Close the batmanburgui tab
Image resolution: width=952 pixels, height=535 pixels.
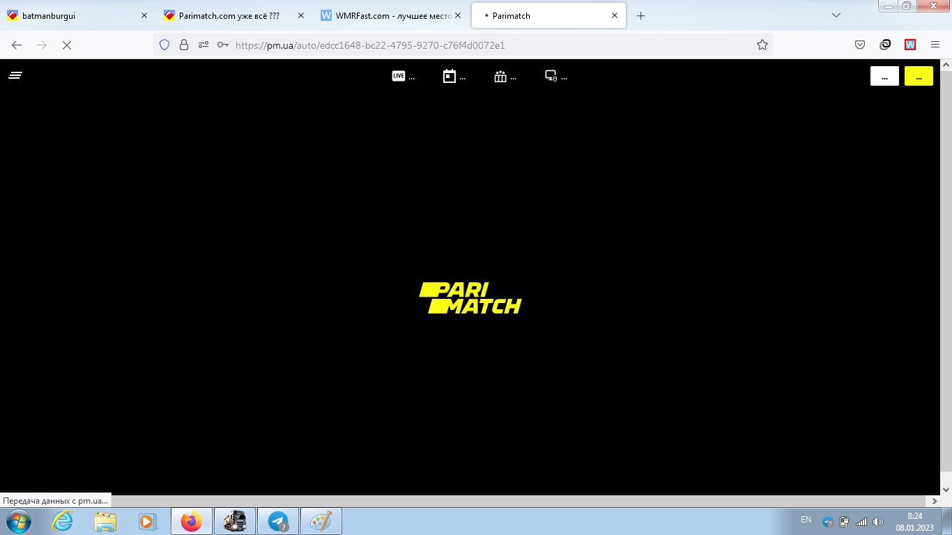[x=144, y=15]
